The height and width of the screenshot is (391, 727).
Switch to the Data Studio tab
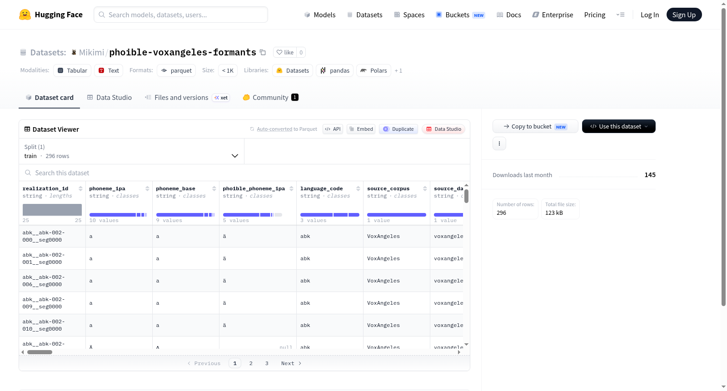point(110,97)
